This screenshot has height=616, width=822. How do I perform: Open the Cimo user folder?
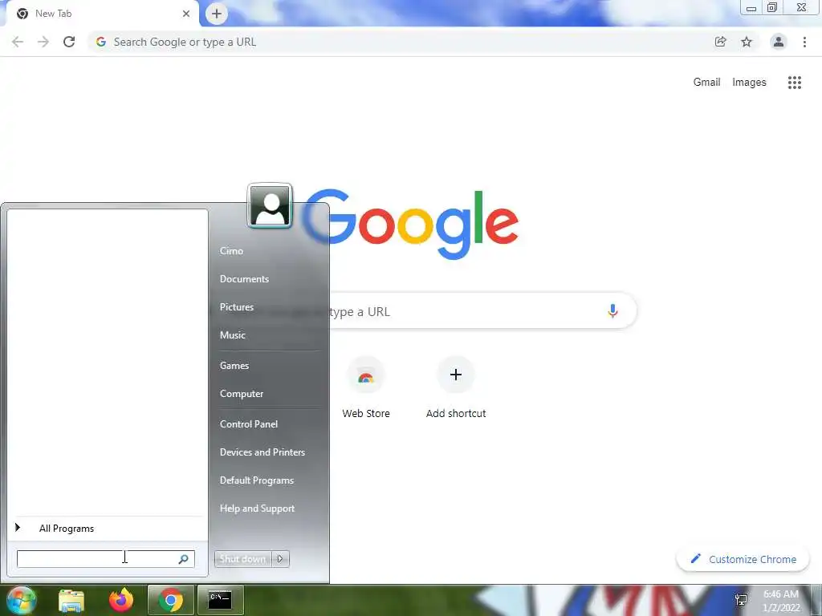pyautogui.click(x=231, y=251)
